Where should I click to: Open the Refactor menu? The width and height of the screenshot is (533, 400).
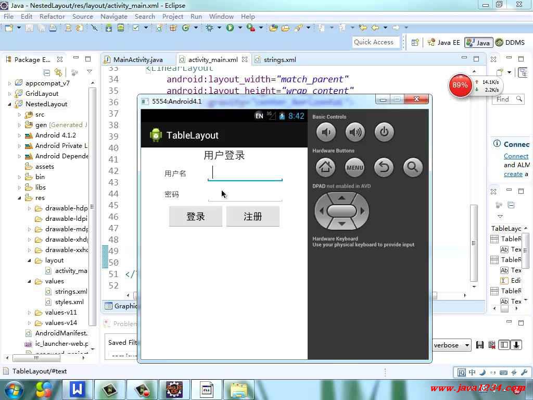point(52,16)
